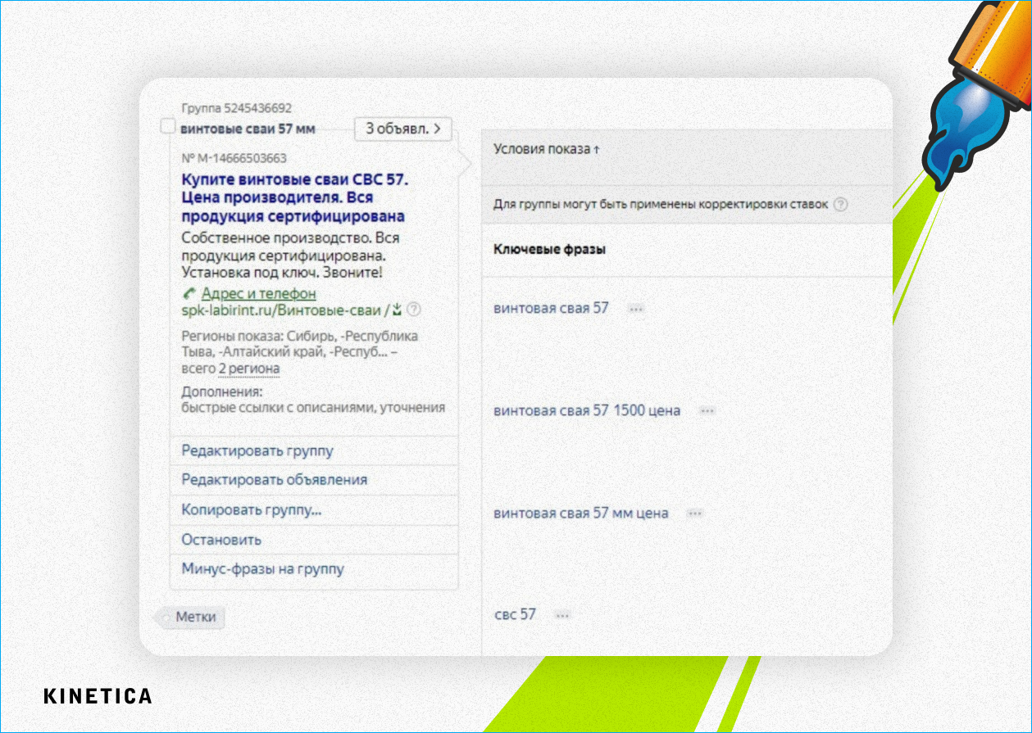
Task: Open the Адрес и телефон link
Action: [259, 293]
